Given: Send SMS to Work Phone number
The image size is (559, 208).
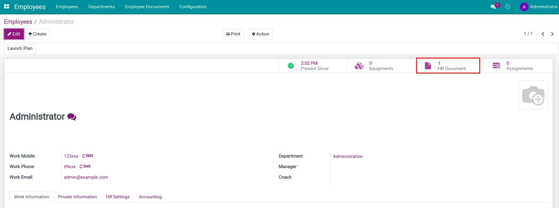Looking at the screenshot, I should pos(85,166).
